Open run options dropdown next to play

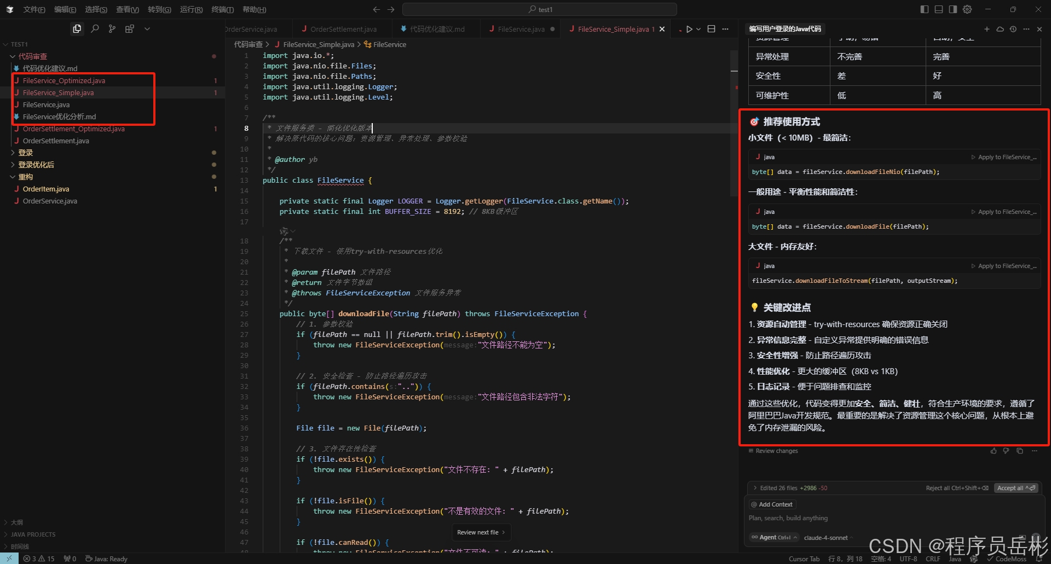pyautogui.click(x=698, y=29)
